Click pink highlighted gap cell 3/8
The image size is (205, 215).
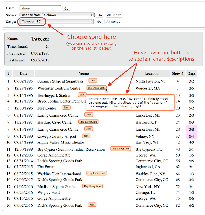pos(191,129)
